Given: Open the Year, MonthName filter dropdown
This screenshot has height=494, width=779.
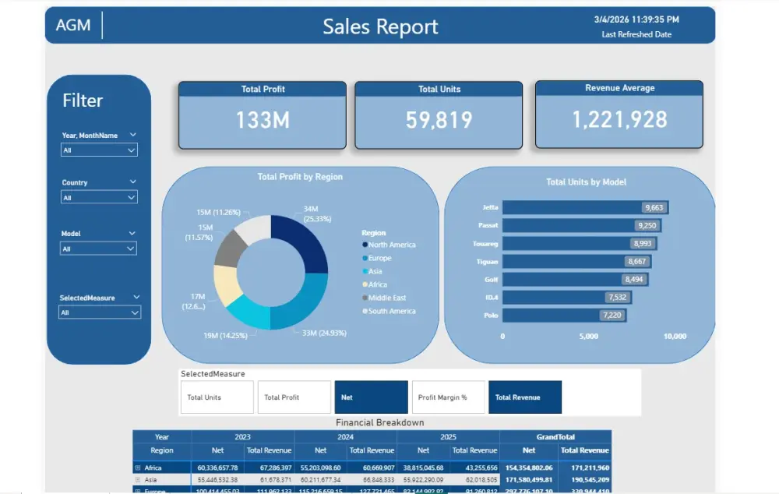Looking at the screenshot, I should pos(99,150).
